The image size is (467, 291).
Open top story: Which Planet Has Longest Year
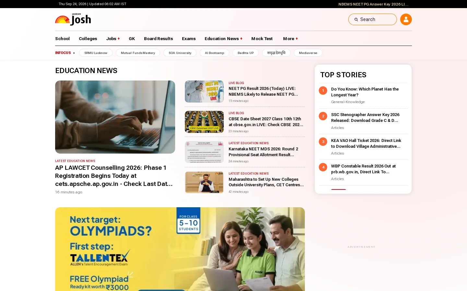coord(365,92)
